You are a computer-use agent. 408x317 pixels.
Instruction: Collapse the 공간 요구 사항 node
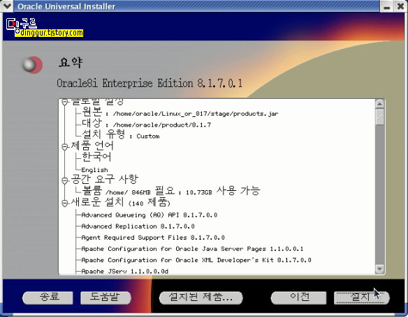(64, 180)
